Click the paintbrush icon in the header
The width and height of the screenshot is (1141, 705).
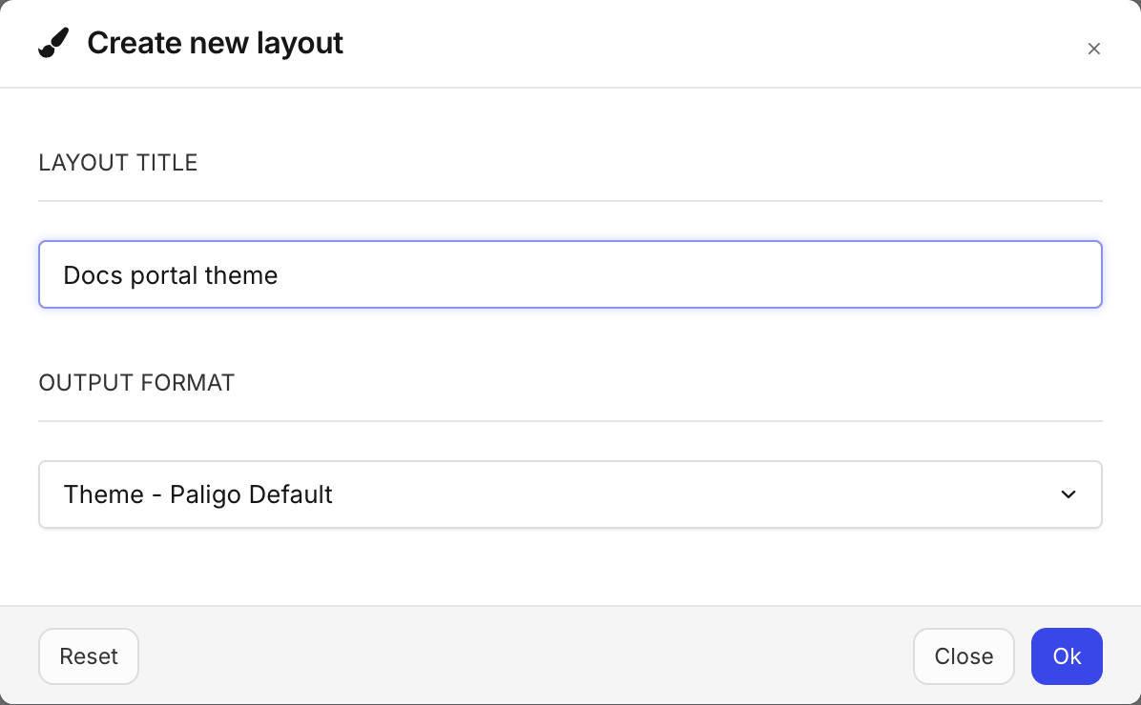[53, 43]
